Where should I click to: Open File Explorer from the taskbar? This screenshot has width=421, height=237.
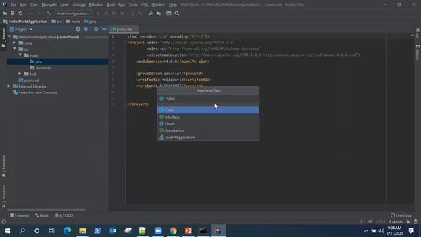point(82,231)
